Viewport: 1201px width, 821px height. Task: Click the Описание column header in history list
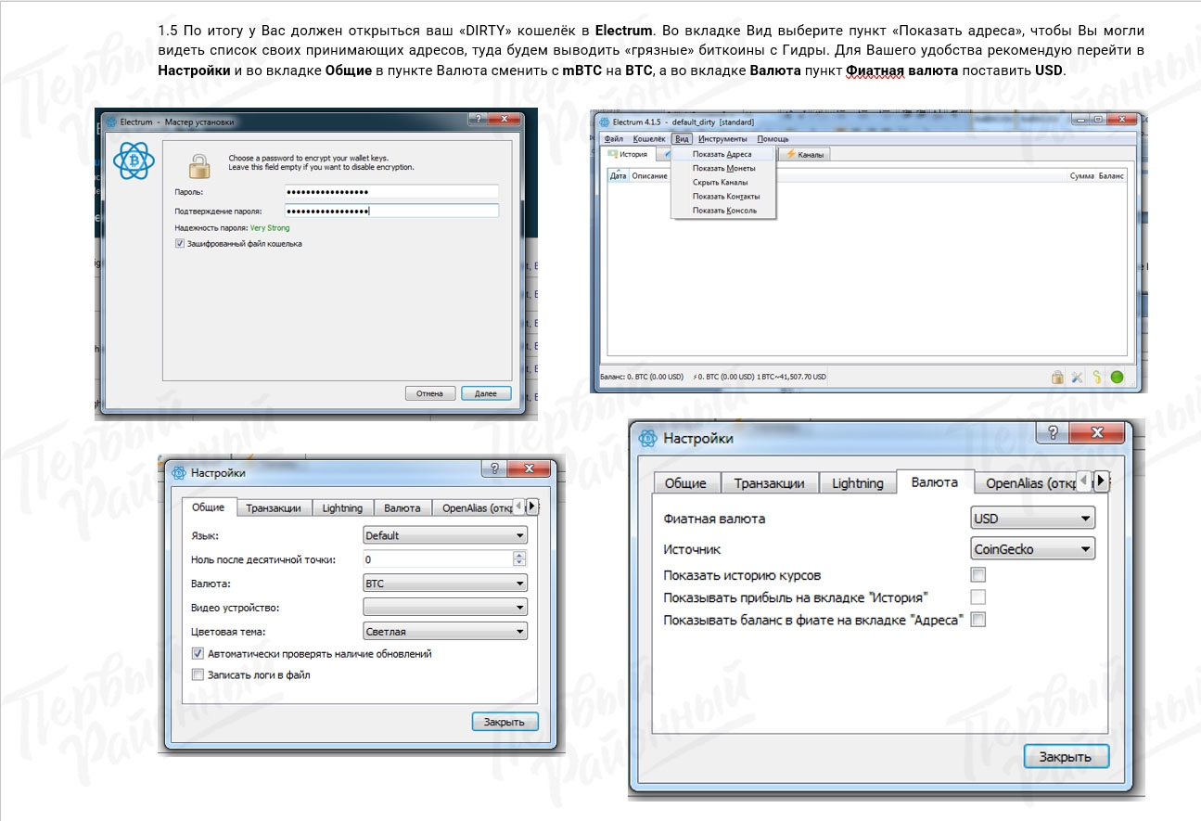(x=649, y=175)
